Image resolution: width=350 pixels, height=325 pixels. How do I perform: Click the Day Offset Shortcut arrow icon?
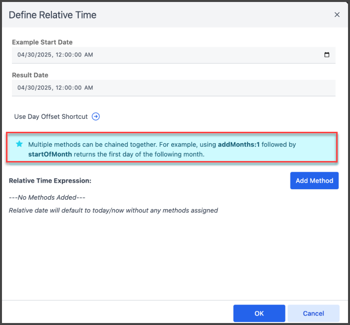pyautogui.click(x=96, y=117)
